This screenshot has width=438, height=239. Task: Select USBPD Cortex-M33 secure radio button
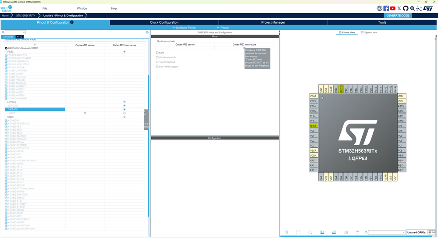tap(85, 113)
